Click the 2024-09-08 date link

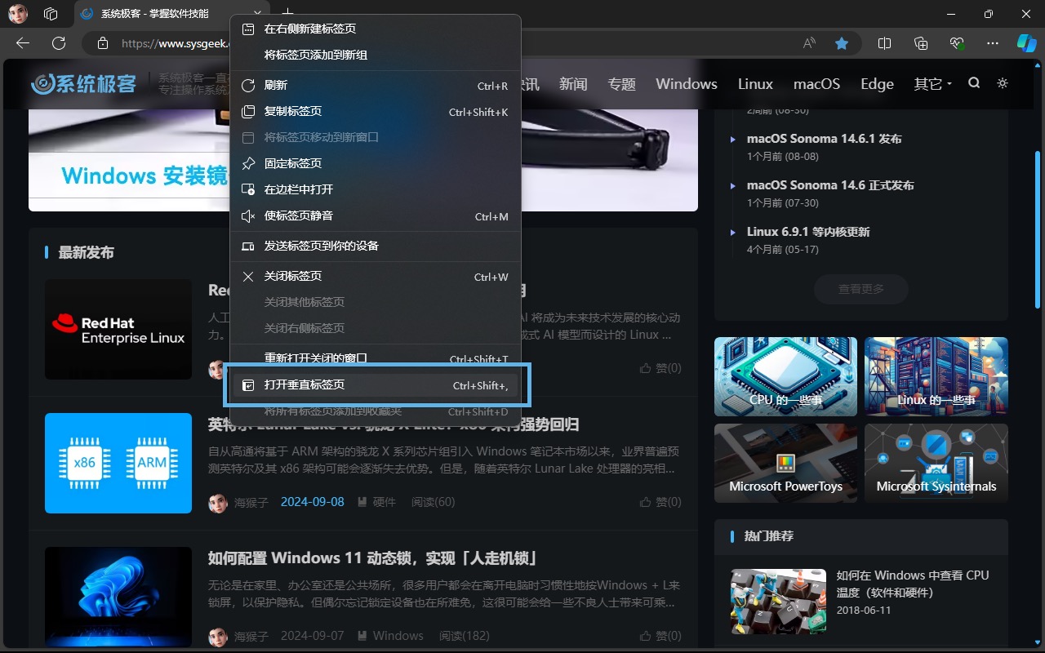(313, 502)
